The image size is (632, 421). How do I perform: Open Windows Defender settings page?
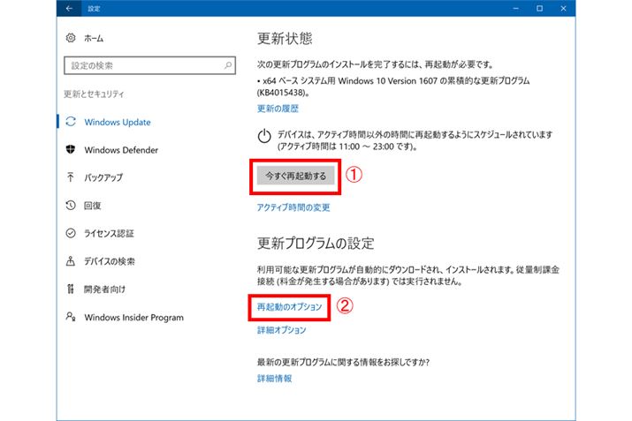click(x=121, y=150)
